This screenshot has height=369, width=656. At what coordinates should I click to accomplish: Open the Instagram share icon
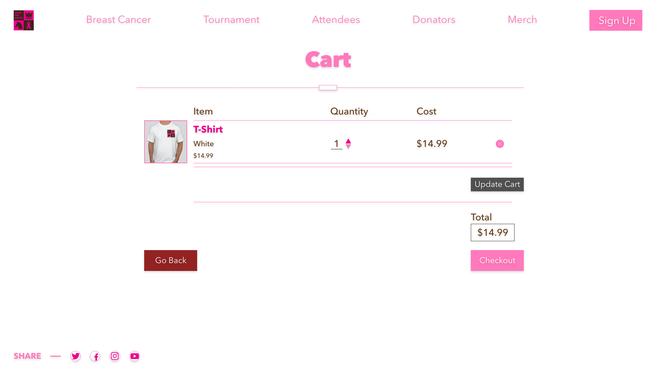pyautogui.click(x=115, y=356)
